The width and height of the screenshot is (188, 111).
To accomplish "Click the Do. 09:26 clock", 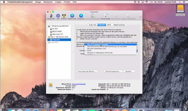I will pos(158,2).
